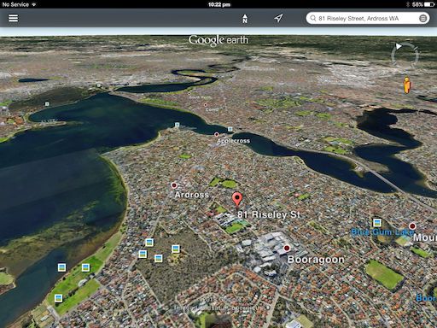Tap the magnifying glass search icon
The width and height of the screenshot is (437, 328).
click(x=313, y=18)
